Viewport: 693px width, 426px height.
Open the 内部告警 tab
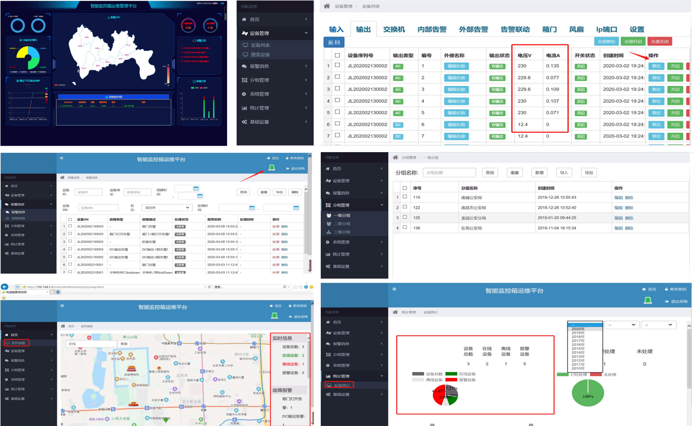(x=432, y=30)
